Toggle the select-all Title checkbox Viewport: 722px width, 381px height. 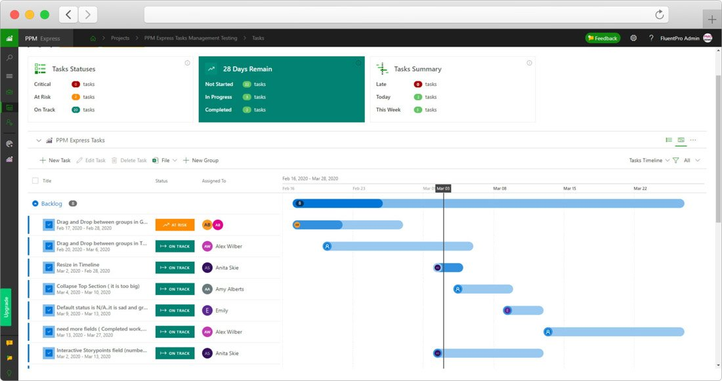pos(35,181)
